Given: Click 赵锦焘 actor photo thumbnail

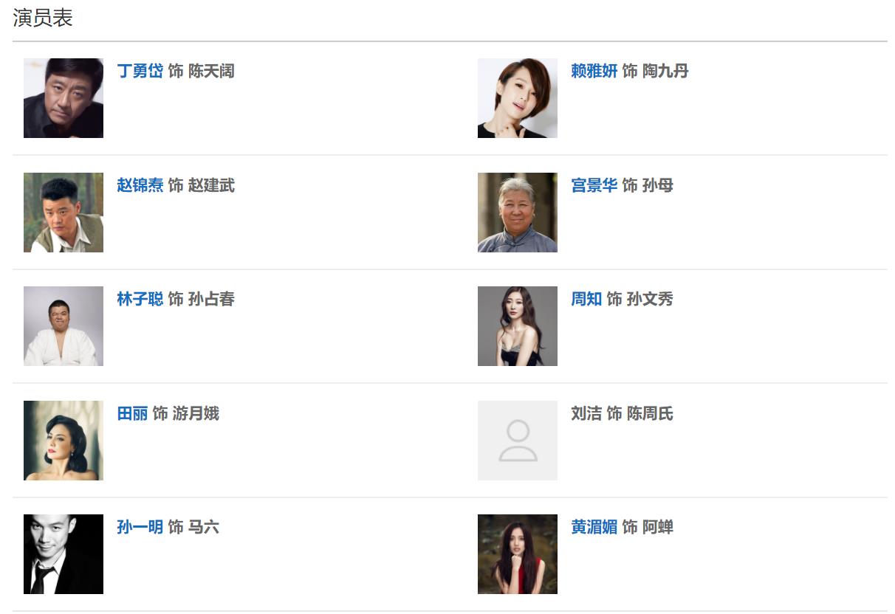Looking at the screenshot, I should pyautogui.click(x=64, y=213).
